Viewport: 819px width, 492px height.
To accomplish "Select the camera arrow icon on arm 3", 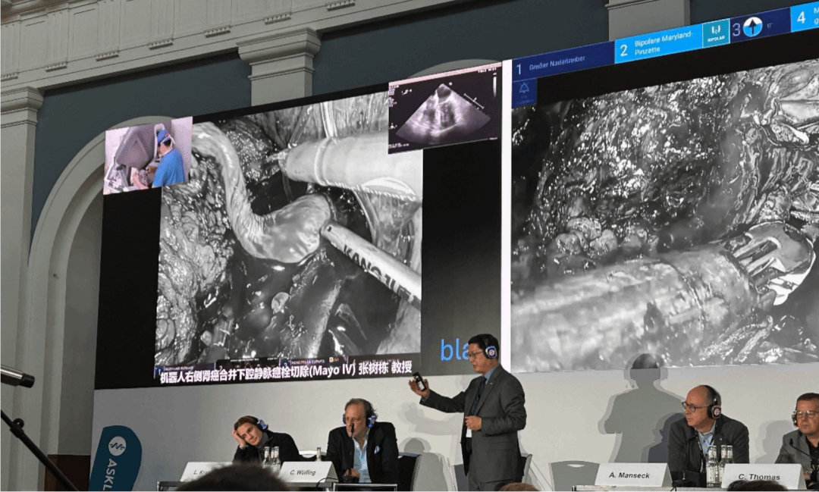I will tap(752, 27).
